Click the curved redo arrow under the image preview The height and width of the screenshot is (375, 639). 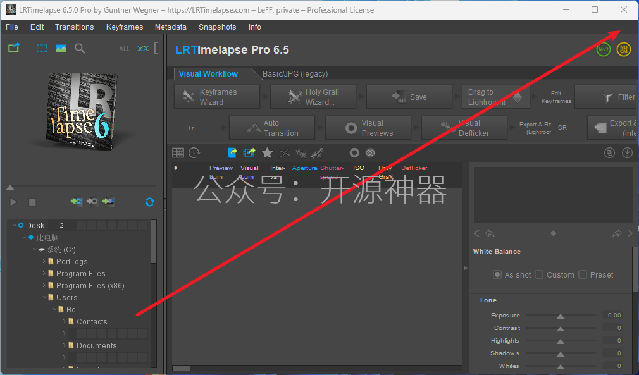(617, 233)
